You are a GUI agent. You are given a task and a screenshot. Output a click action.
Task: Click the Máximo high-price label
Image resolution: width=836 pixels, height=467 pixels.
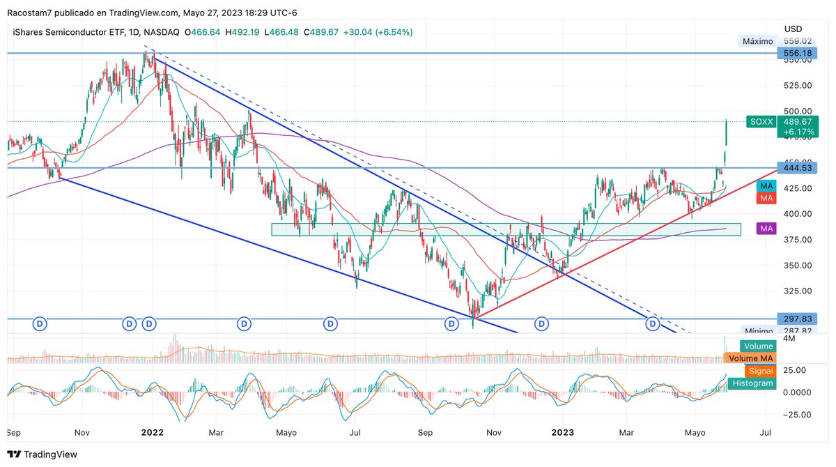click(757, 41)
